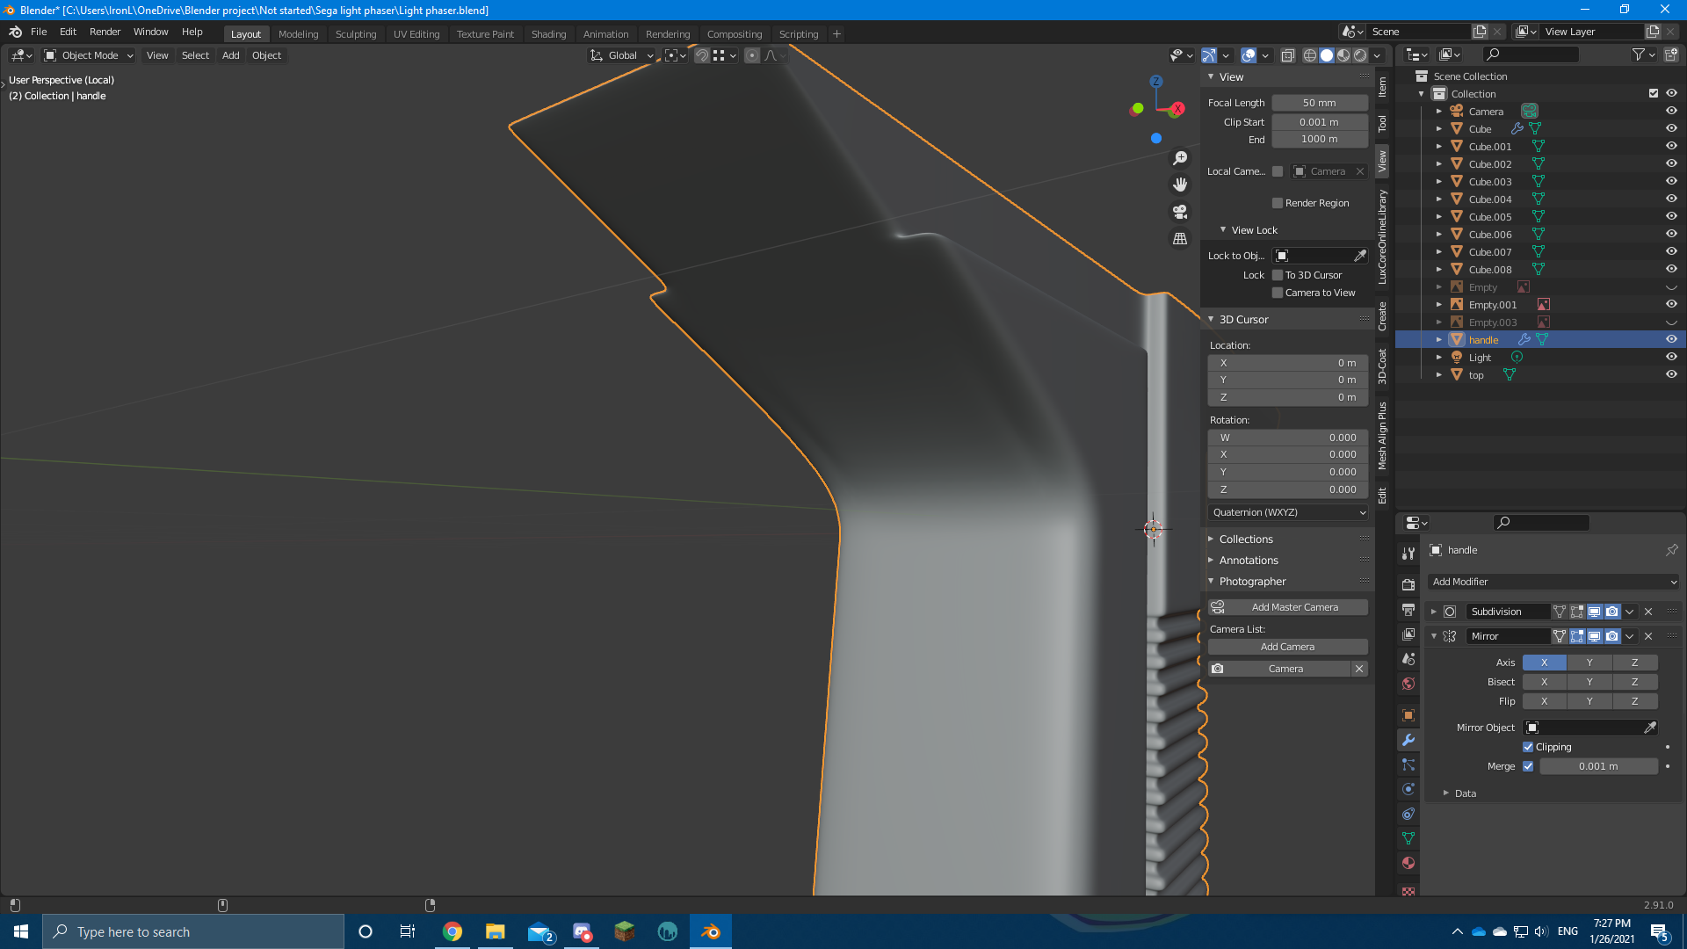Viewport: 1687px width, 949px height.
Task: Open Item tab in sidebar
Action: click(1382, 86)
